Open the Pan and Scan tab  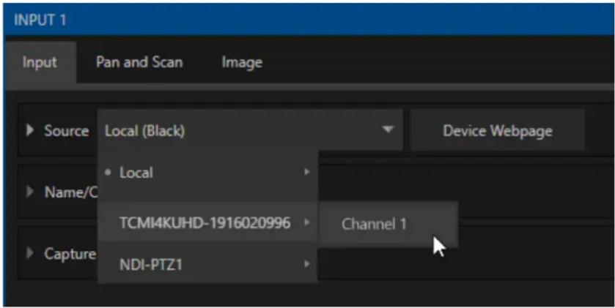(139, 62)
